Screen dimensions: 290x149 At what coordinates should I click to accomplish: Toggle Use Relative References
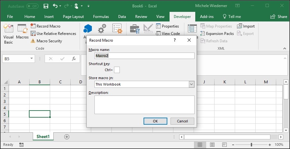[x=53, y=34]
